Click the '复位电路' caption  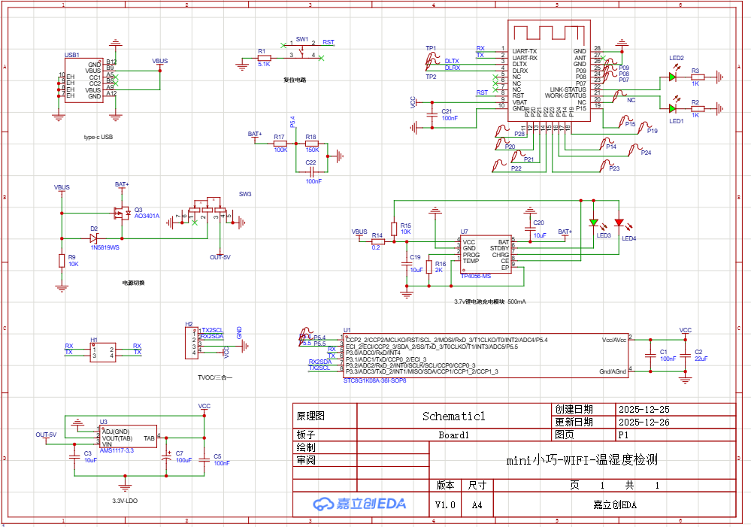pyautogui.click(x=295, y=80)
